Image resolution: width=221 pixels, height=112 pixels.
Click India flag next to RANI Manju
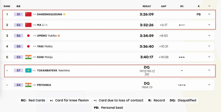click(28, 57)
